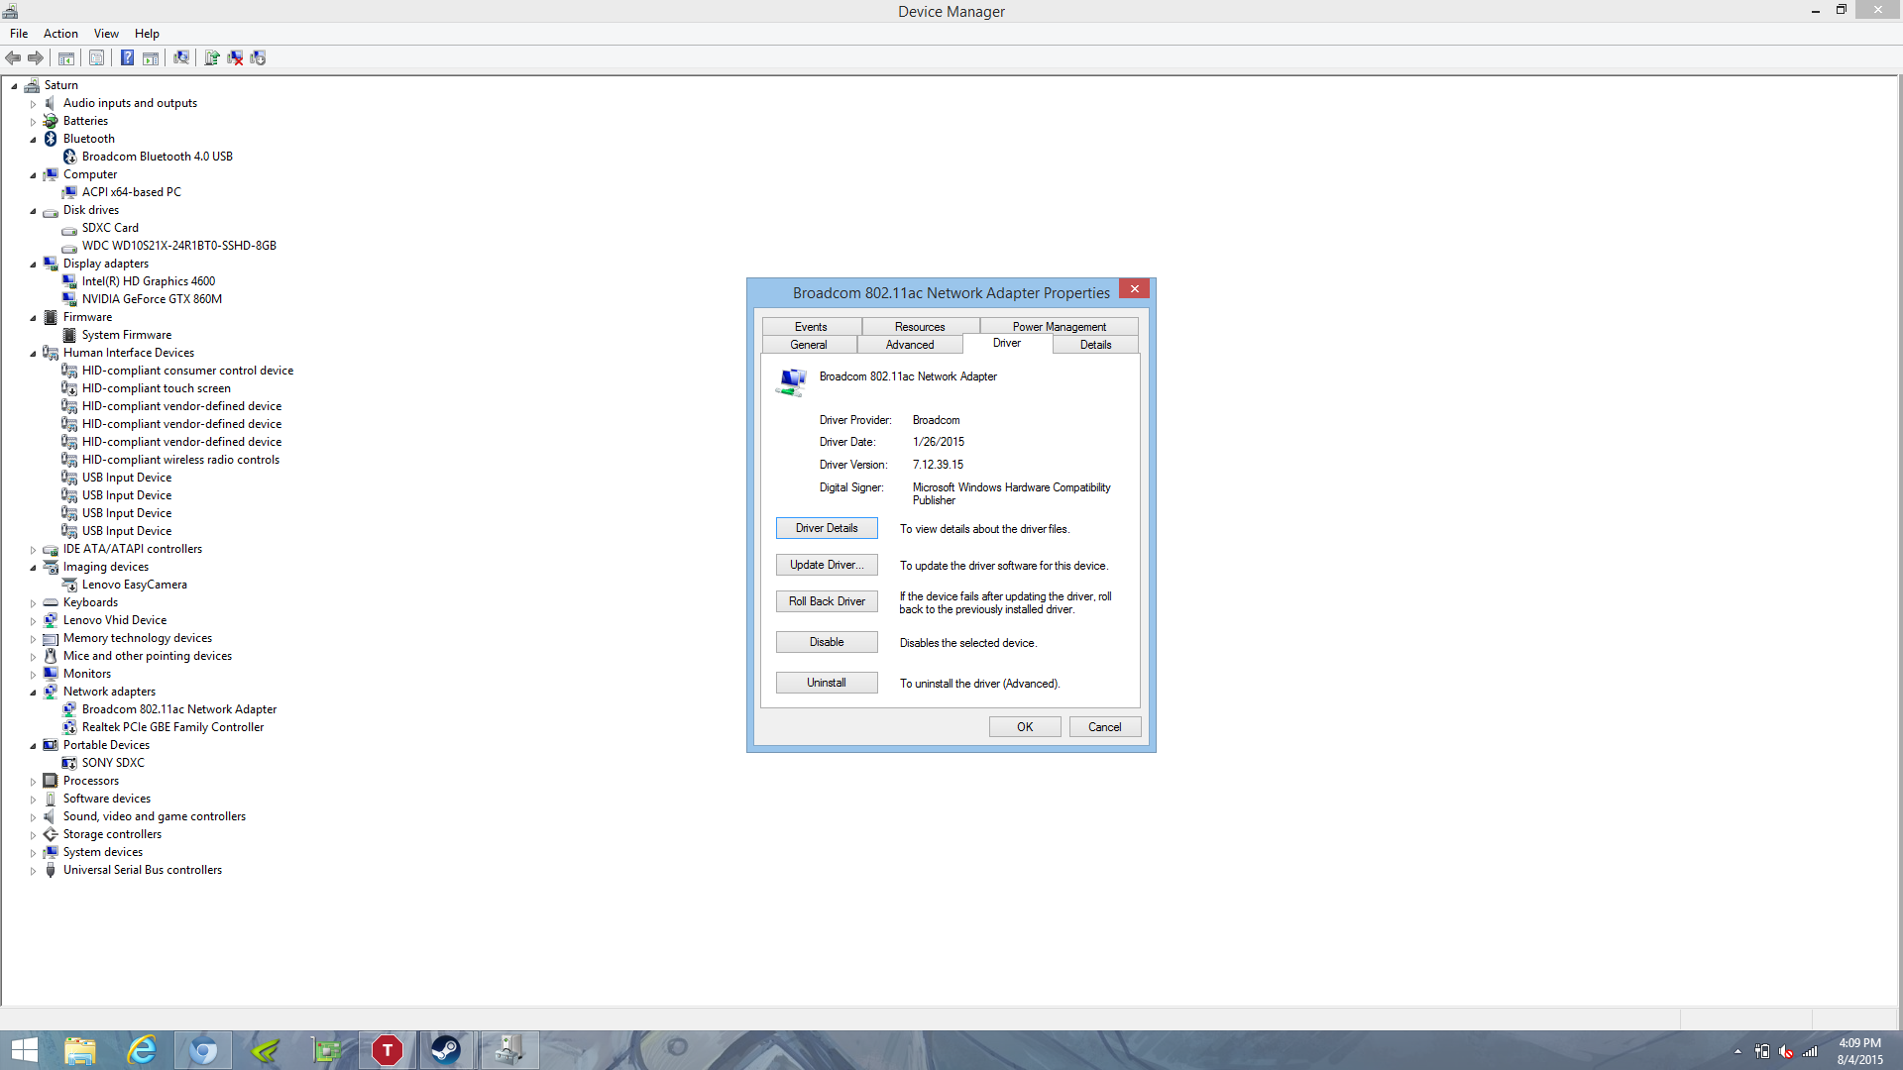
Task: Open NVIDIA GeForce Experience from the taskbar
Action: tap(265, 1050)
